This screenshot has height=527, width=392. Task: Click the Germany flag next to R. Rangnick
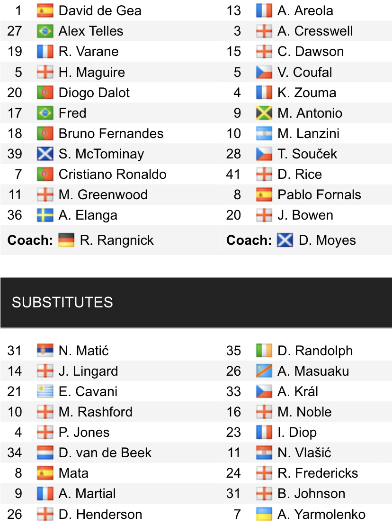(66, 240)
